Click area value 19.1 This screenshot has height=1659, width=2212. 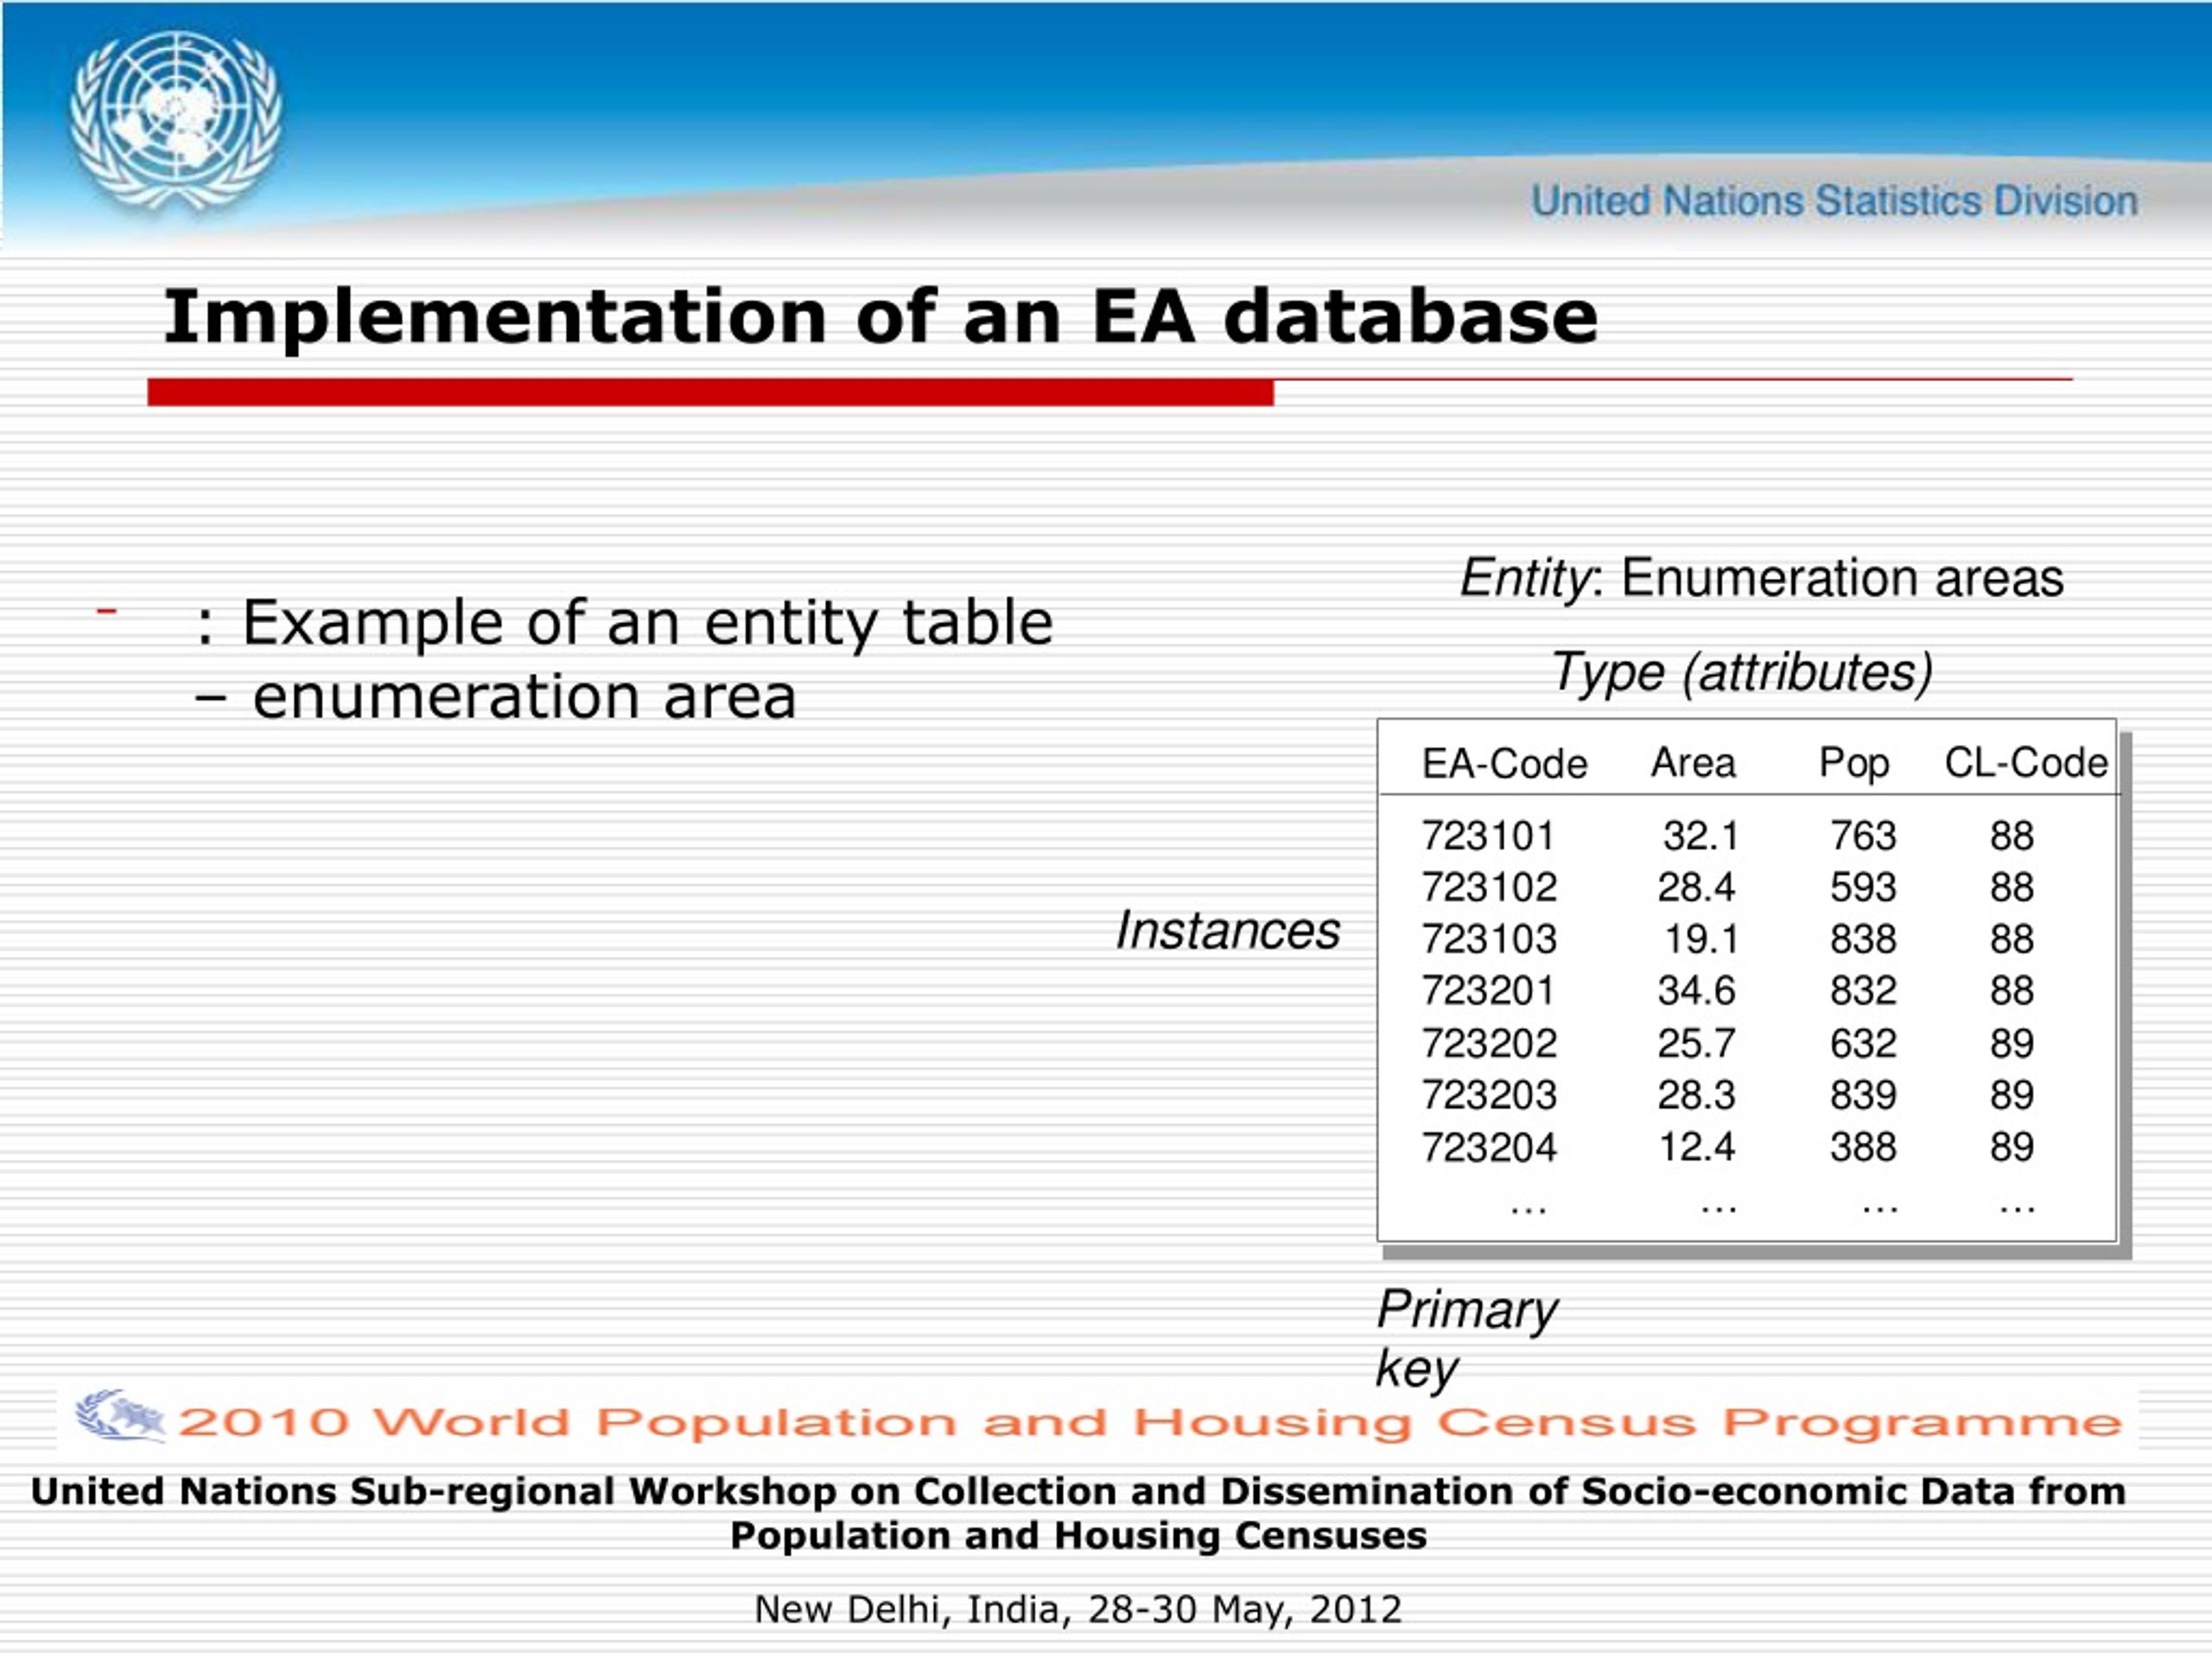1701,940
